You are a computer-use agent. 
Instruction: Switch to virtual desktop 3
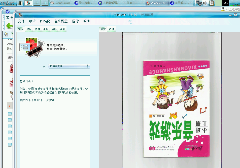point(45,3)
